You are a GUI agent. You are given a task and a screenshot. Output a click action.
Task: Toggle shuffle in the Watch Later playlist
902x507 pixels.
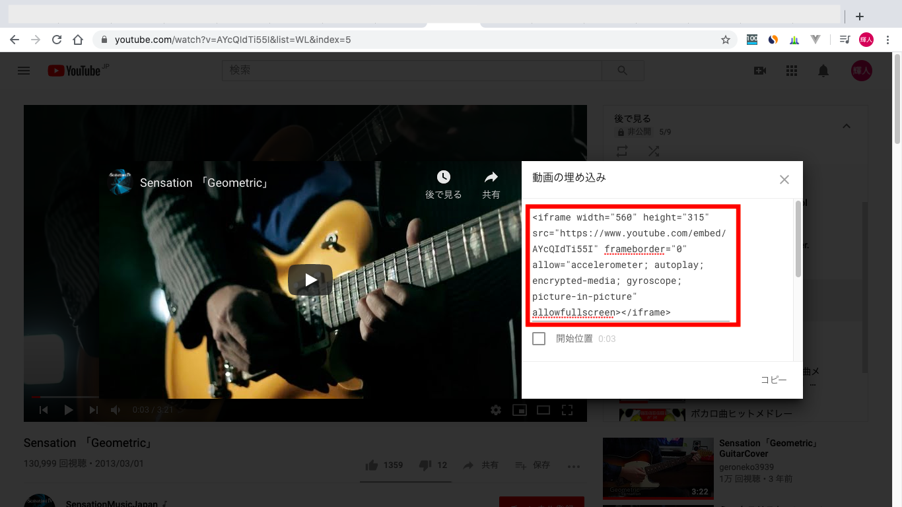pos(654,151)
